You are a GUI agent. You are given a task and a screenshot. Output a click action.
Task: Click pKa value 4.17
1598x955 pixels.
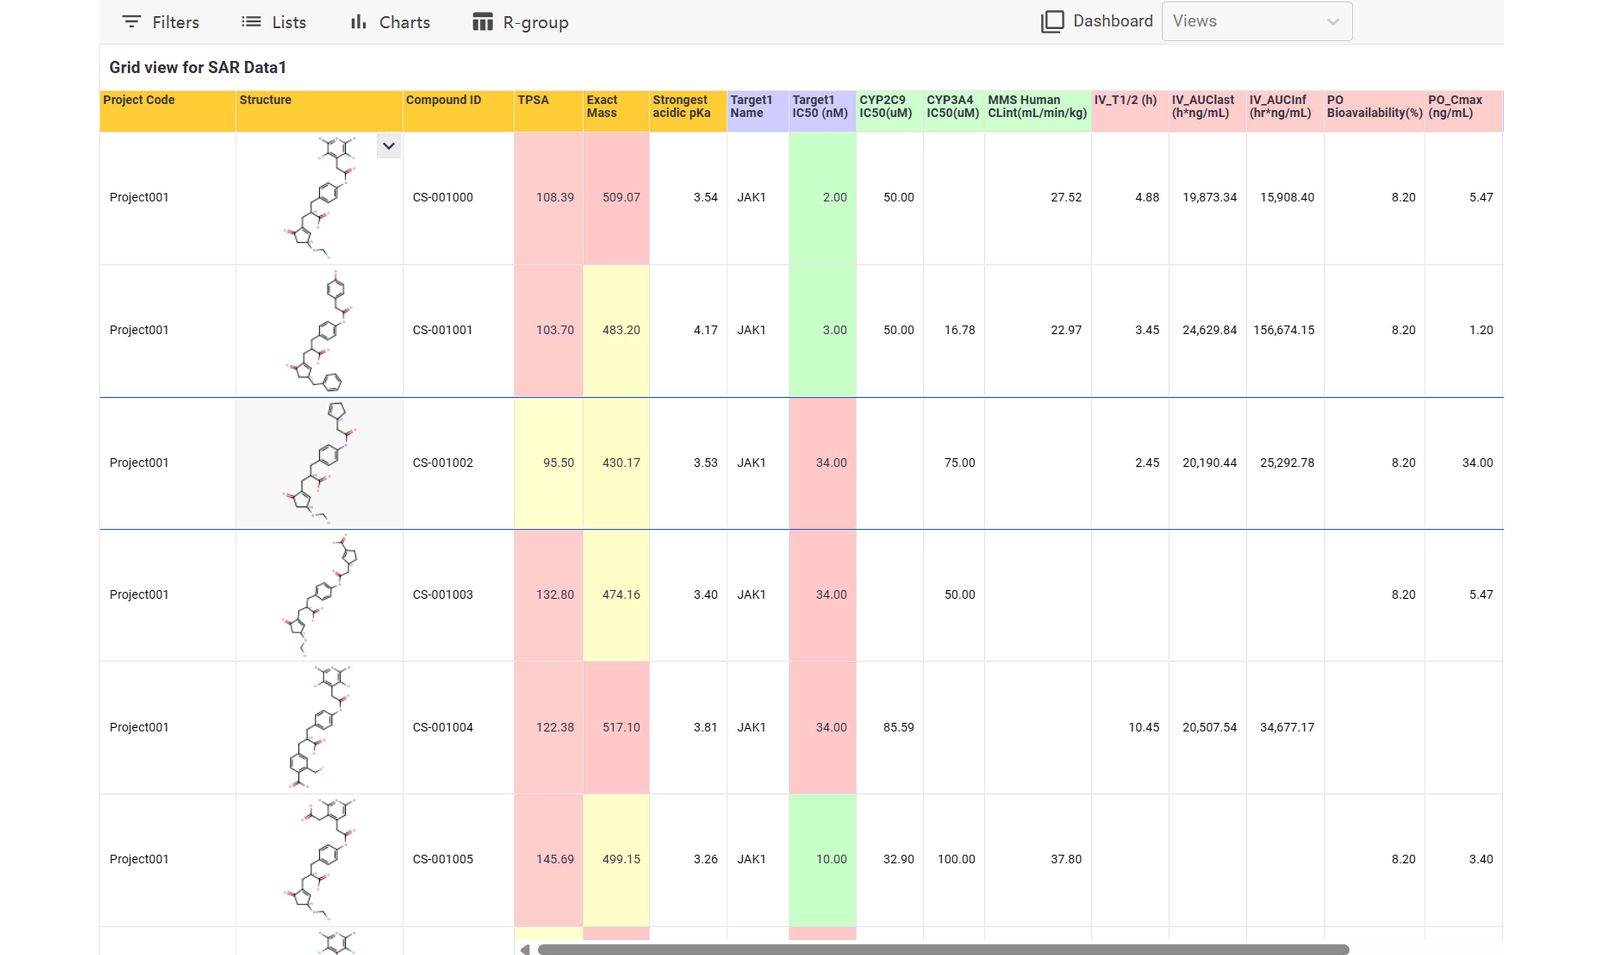pos(705,330)
